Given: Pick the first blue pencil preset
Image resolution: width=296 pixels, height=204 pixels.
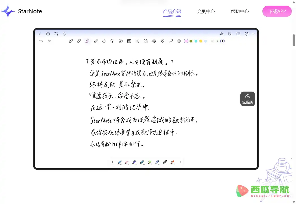Looking at the screenshot, I should tap(120, 162).
